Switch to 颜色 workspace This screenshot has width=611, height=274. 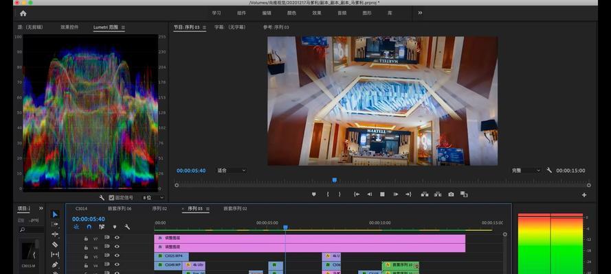pos(291,13)
